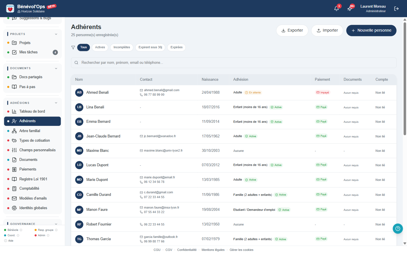Click the page vertical scrollbar thumb

(405, 79)
